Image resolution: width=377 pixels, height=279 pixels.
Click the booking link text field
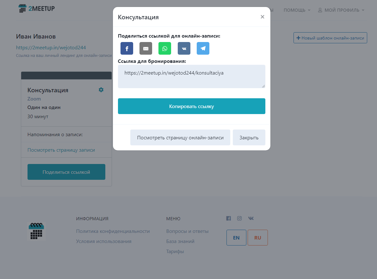pos(191,76)
